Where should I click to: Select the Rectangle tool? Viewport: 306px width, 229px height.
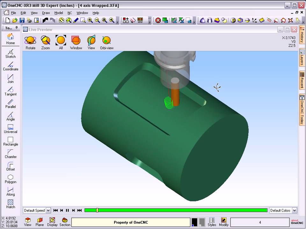[11, 142]
